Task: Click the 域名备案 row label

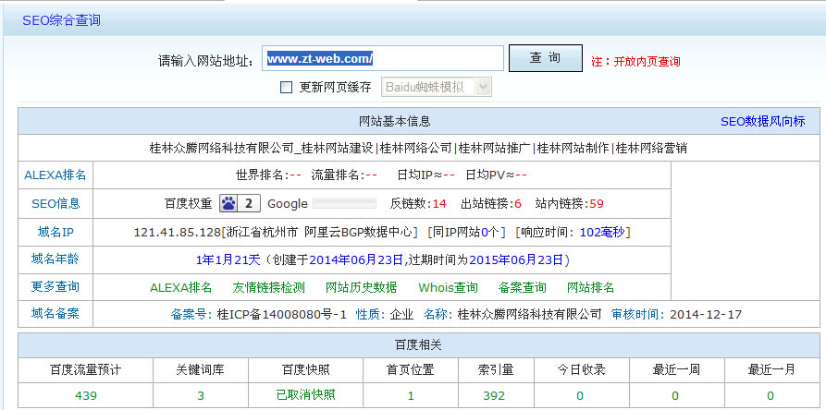Action: click(x=55, y=314)
